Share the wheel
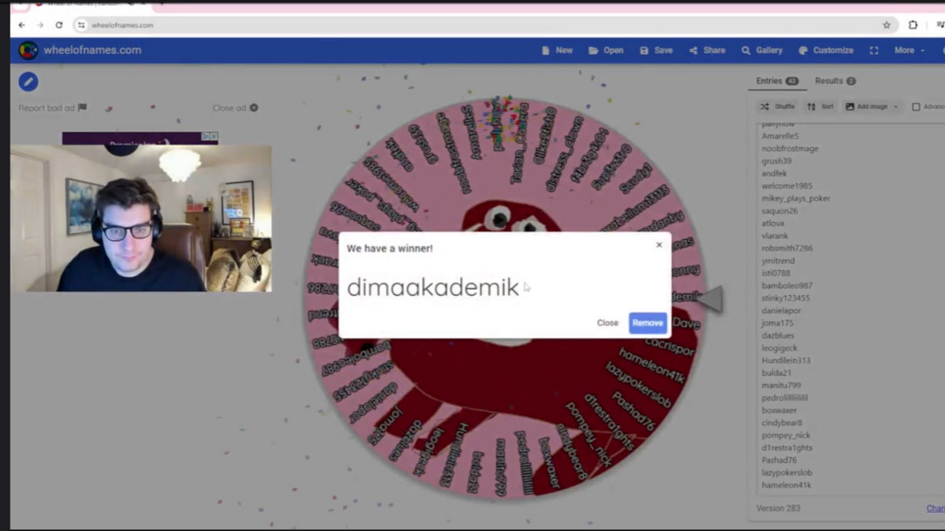 707,51
